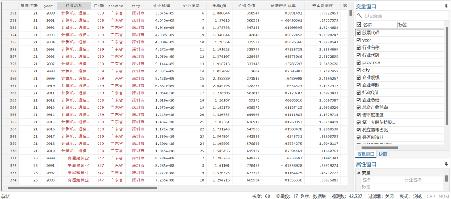Viewport: 451px width, 199px height.
Task: Uncheck the year variable checkbox
Action: (358, 40)
